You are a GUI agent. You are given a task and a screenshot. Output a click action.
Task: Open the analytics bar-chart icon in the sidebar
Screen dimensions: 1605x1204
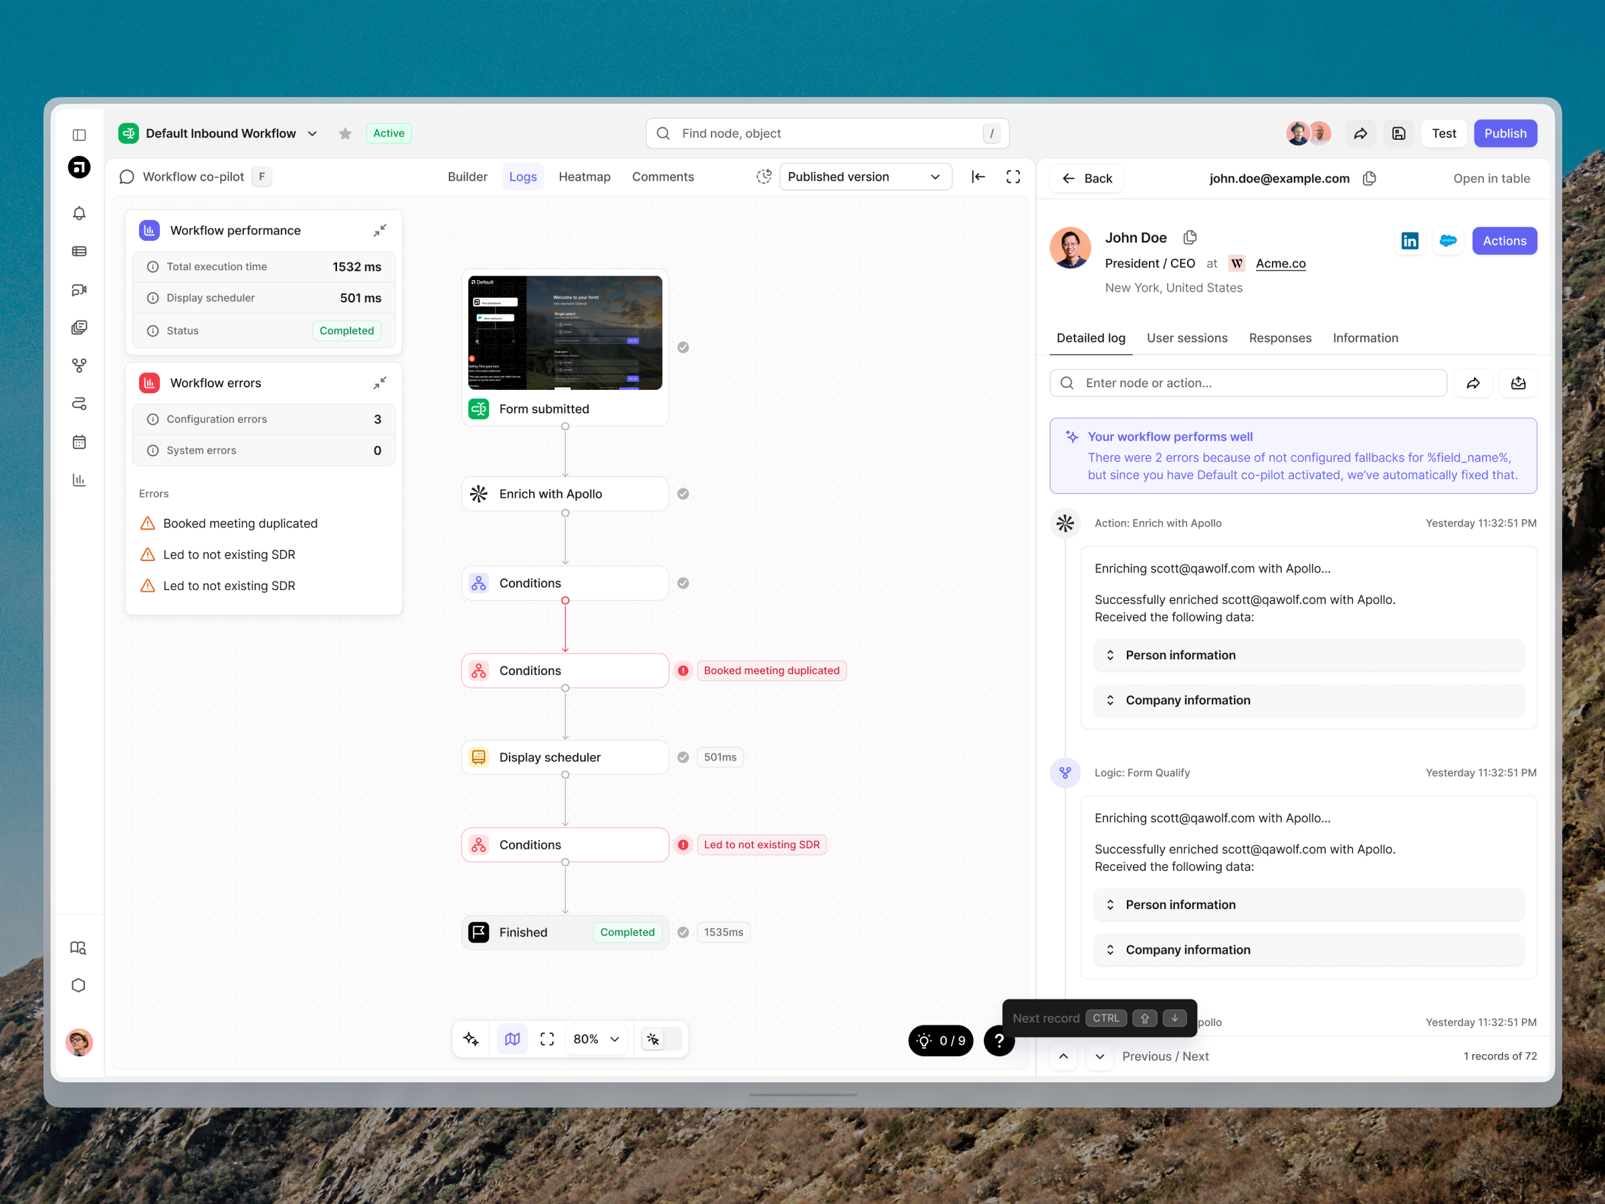tap(80, 479)
